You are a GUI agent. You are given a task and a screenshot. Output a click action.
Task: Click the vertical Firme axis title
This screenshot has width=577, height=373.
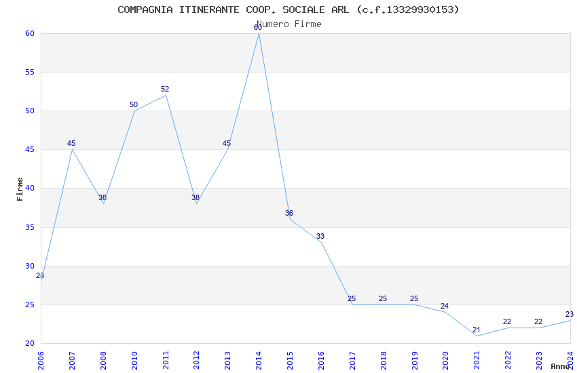[x=20, y=189]
